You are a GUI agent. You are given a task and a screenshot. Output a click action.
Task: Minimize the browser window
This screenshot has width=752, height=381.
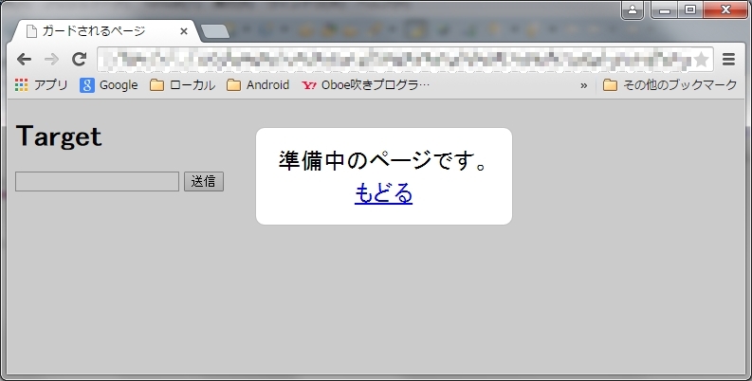click(665, 9)
